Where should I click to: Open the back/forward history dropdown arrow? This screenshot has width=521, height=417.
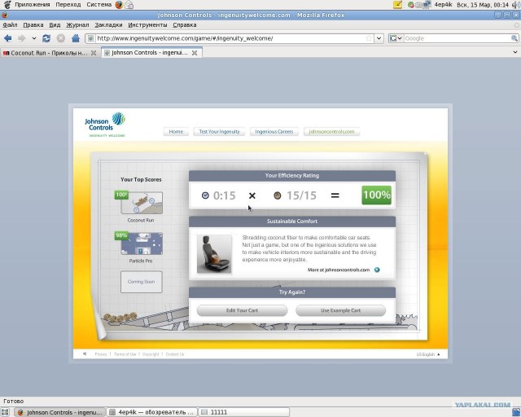tap(33, 38)
